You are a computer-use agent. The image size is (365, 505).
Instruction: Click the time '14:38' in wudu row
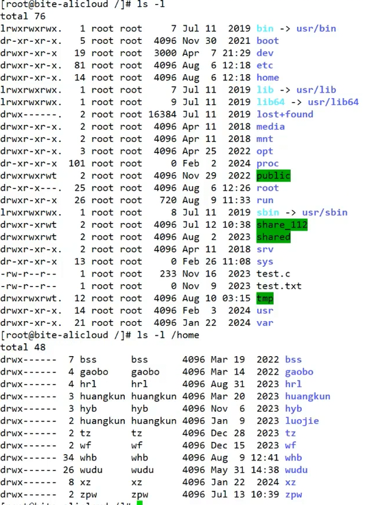click(265, 470)
